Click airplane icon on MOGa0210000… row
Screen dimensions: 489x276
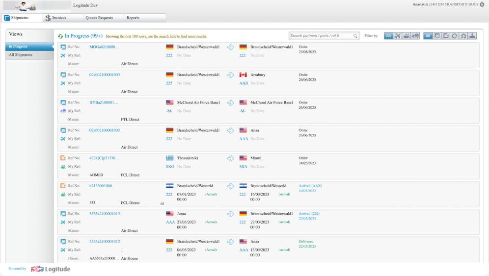point(63,55)
